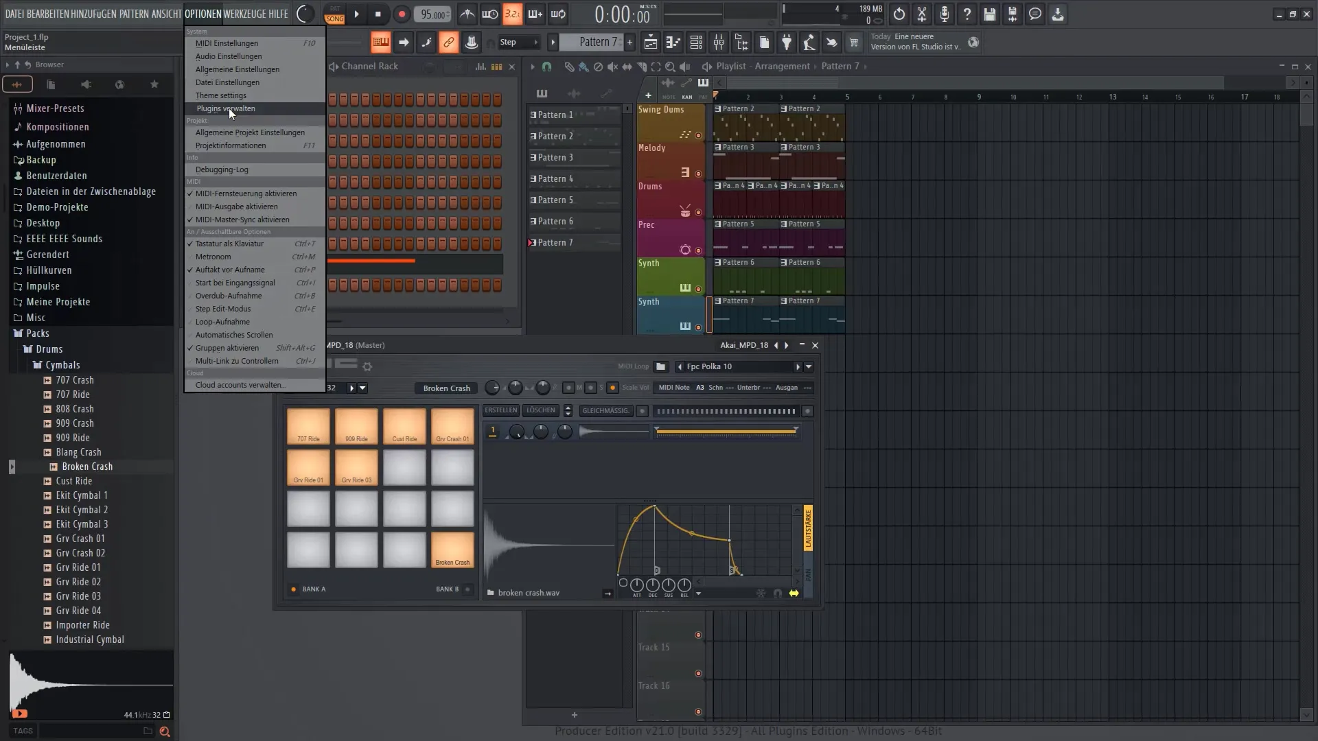Screen dimensions: 1318x741
Task: Click the save project disk icon
Action: [x=989, y=14]
